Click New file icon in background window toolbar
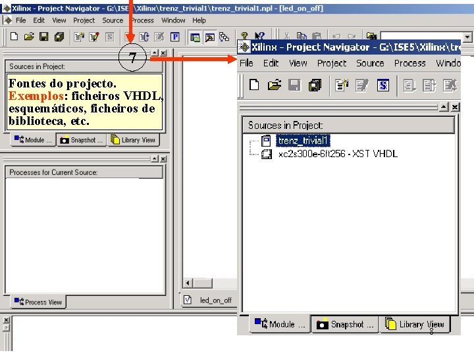This screenshot has height=355, width=474. coord(14,37)
